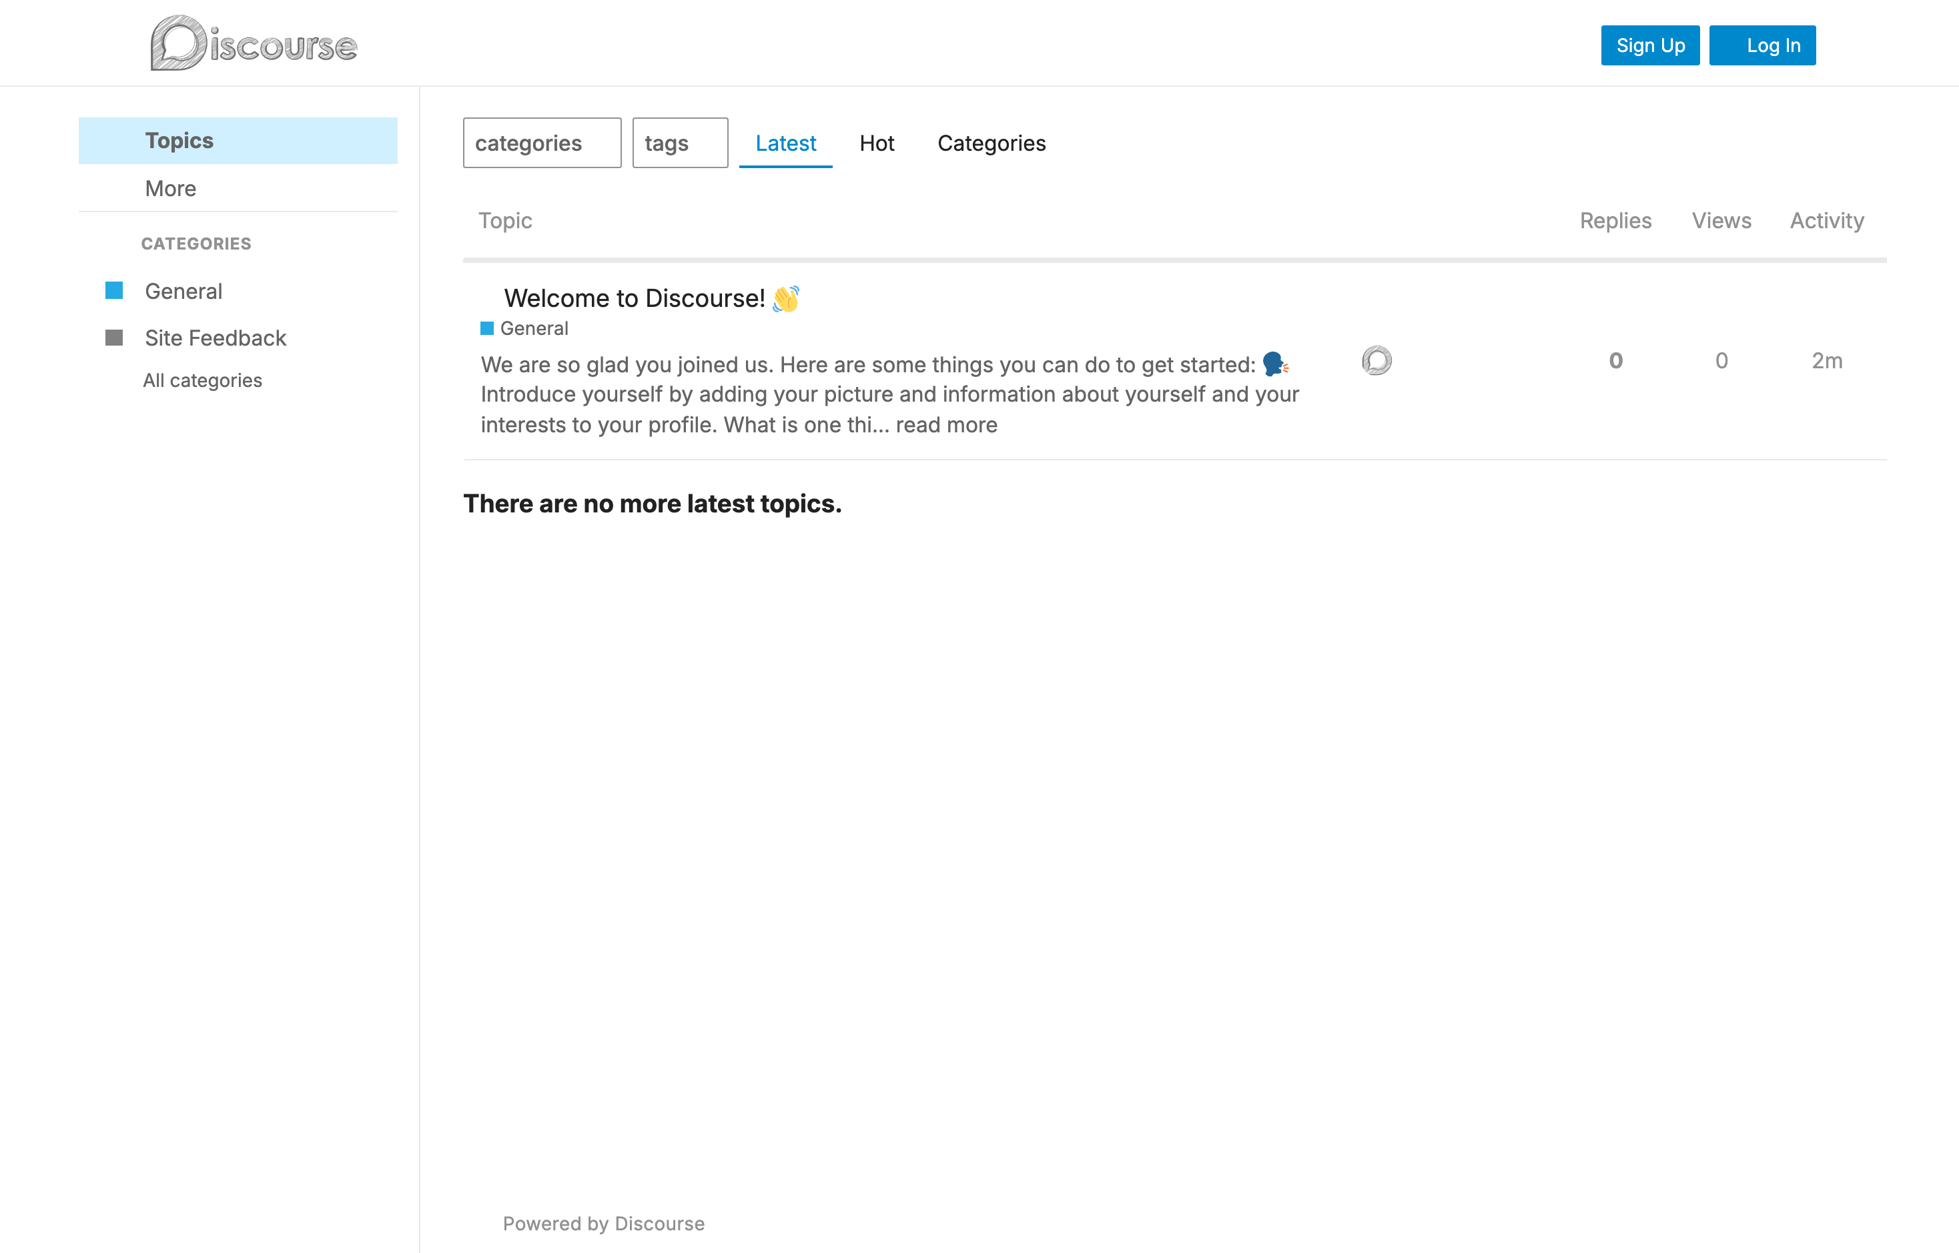
Task: Switch to the Categories tab
Action: pyautogui.click(x=991, y=143)
